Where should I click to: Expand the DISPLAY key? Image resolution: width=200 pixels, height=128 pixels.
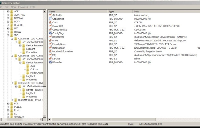point(8,18)
